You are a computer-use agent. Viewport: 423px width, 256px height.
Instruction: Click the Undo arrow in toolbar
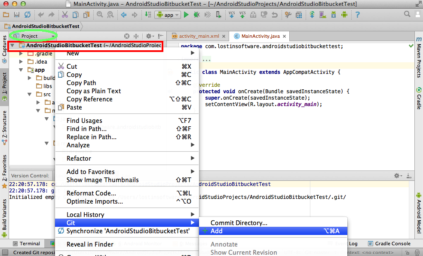coord(41,15)
